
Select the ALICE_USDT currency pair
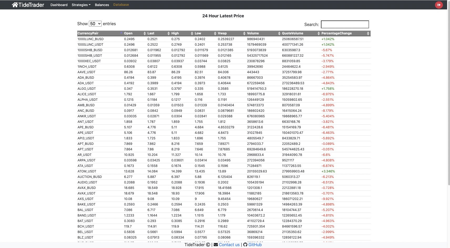tap(87, 94)
